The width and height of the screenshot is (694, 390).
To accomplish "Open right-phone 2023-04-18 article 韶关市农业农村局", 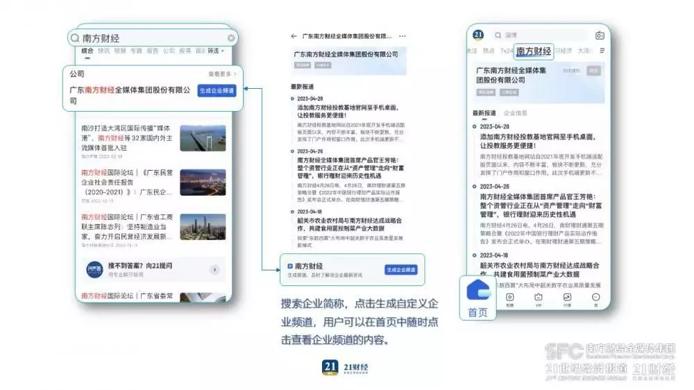I will [539, 269].
